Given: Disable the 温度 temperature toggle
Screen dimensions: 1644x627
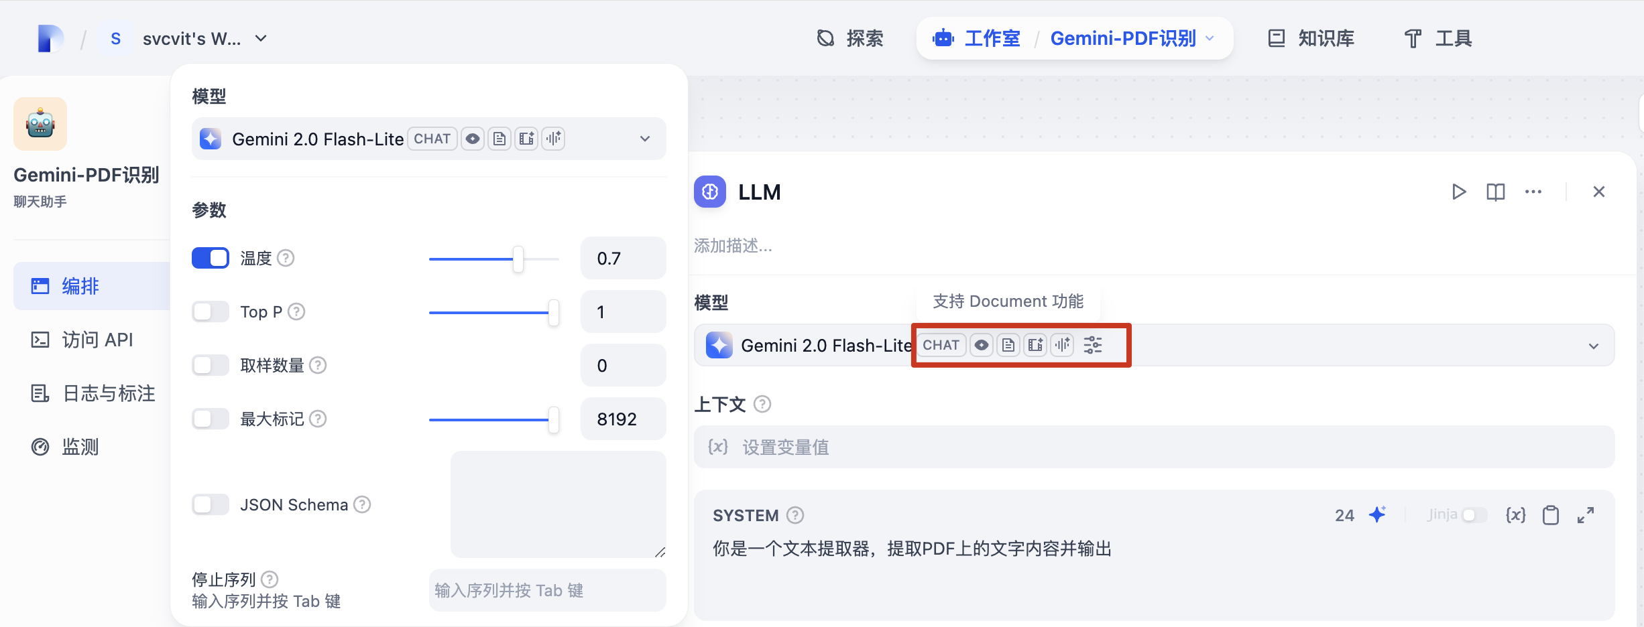Looking at the screenshot, I should tap(211, 259).
